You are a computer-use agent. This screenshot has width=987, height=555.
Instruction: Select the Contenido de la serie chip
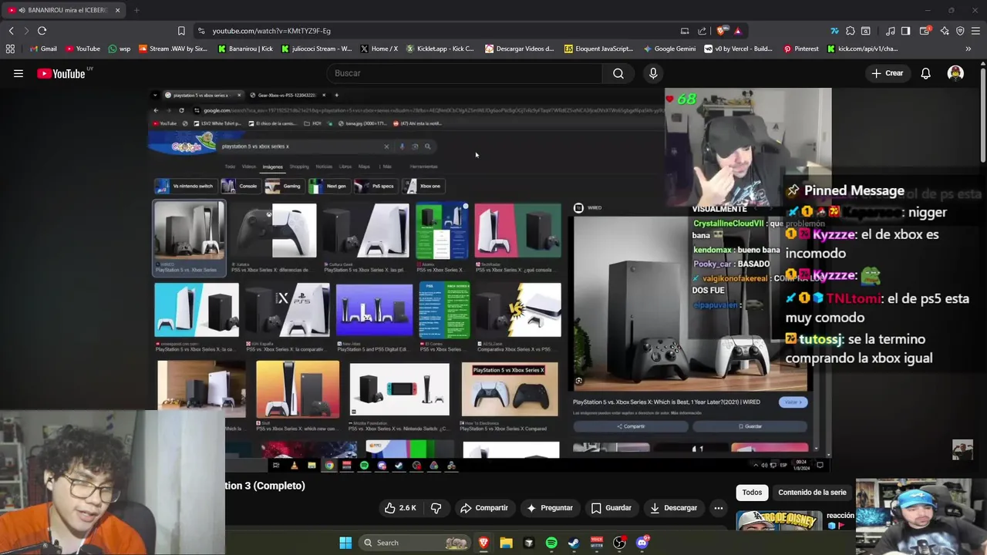[812, 493]
